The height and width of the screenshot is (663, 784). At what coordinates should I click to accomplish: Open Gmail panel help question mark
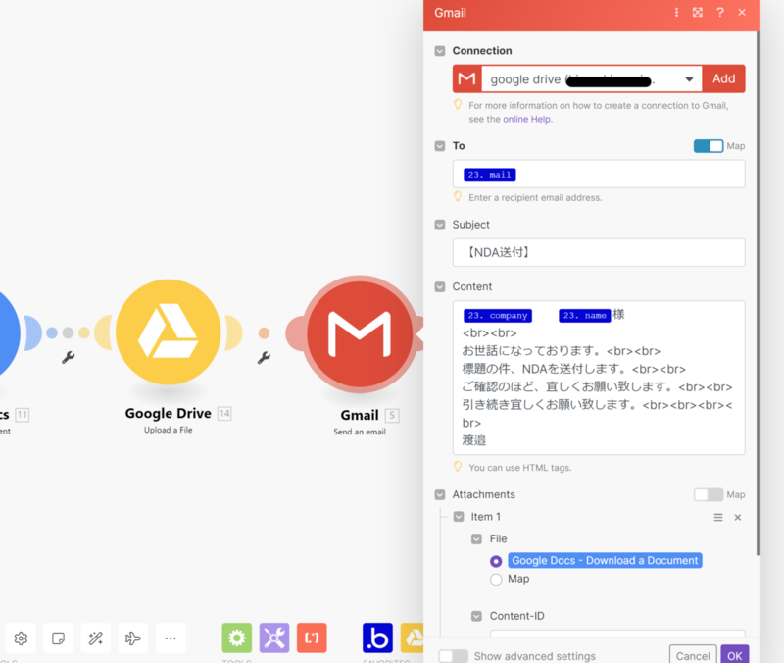click(720, 13)
